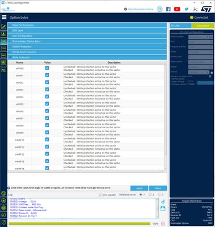
Task: Open fourth round icon in lower sidebar
Action: pos(3,215)
